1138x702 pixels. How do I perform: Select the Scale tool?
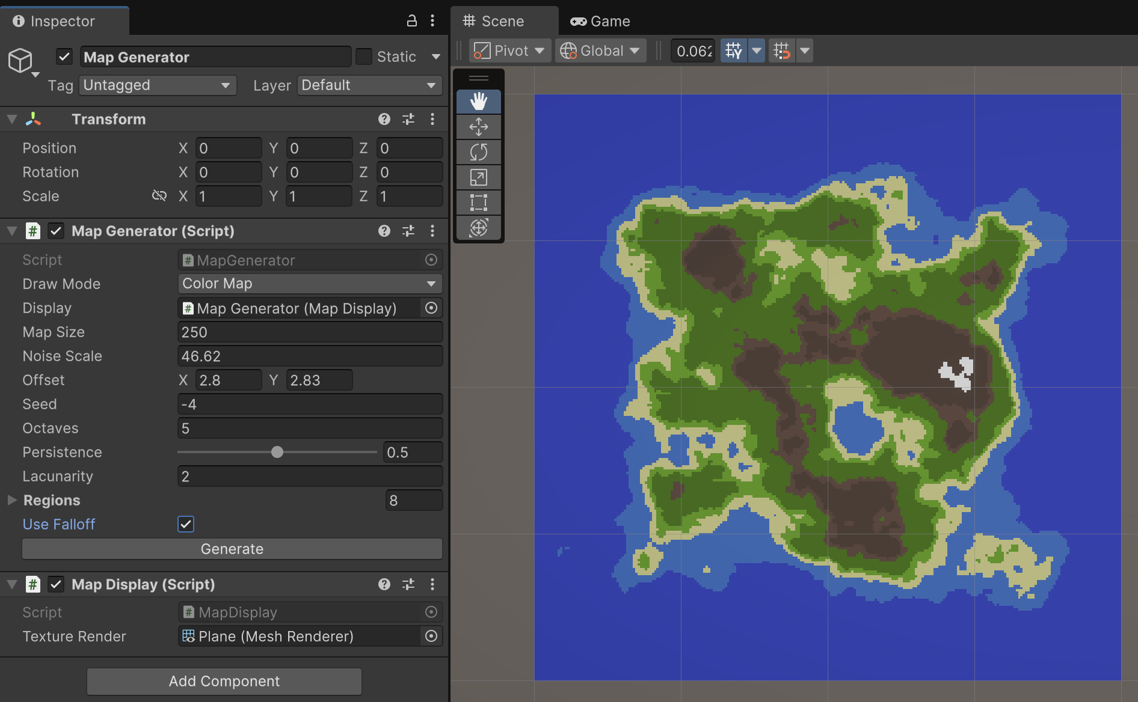coord(478,177)
